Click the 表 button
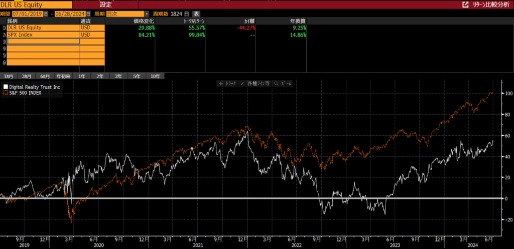Image resolution: width=514 pixels, height=249 pixels. coord(196,14)
